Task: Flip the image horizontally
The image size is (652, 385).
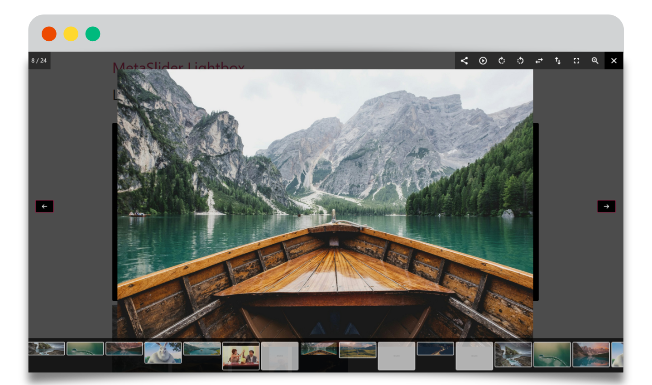Action: tap(539, 61)
